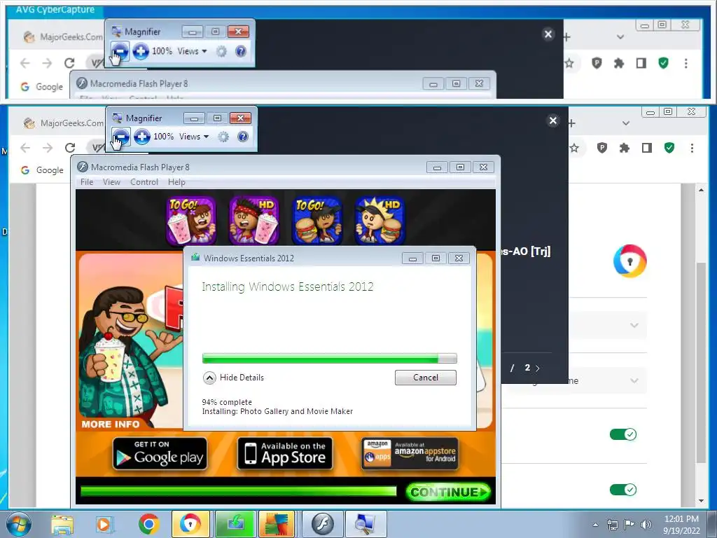Open Action Center flag tray icon
This screenshot has height=538, width=717.
[629, 525]
